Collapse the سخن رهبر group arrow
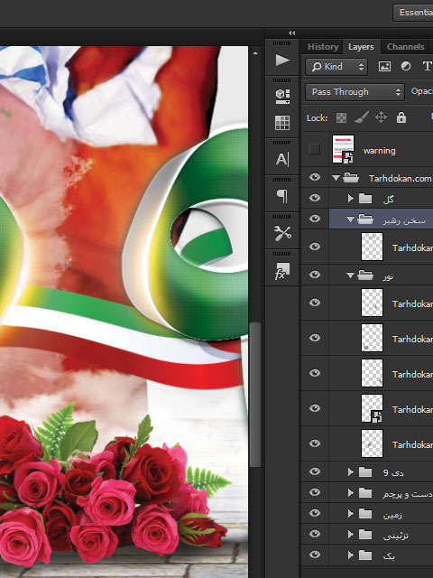The width and height of the screenshot is (433, 578). [350, 219]
